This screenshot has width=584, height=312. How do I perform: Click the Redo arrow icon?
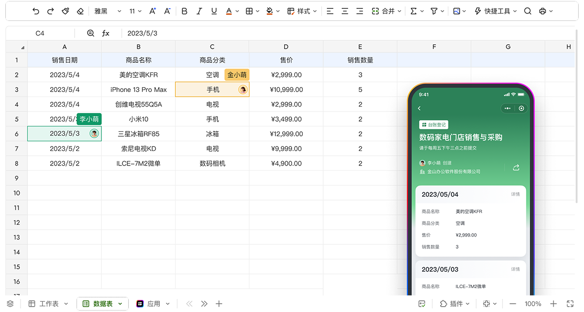(50, 11)
